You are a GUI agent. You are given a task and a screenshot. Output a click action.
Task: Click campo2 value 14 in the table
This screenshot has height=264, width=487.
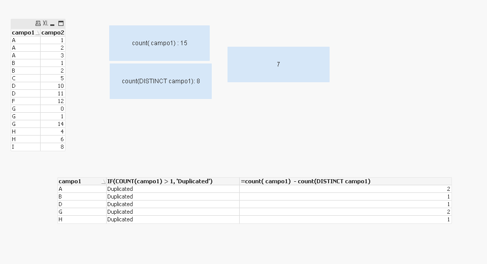coord(53,124)
